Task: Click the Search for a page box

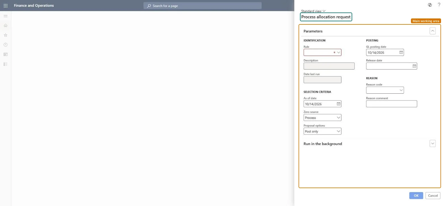Action: [202, 6]
